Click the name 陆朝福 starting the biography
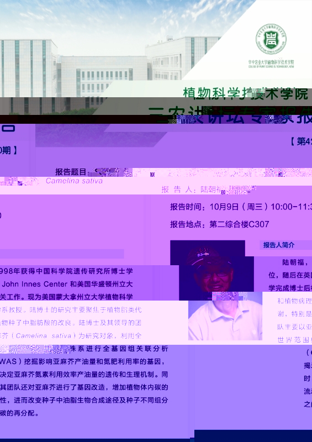This screenshot has height=442, width=312. click(x=293, y=262)
